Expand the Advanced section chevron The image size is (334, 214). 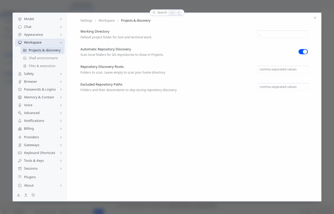click(61, 113)
